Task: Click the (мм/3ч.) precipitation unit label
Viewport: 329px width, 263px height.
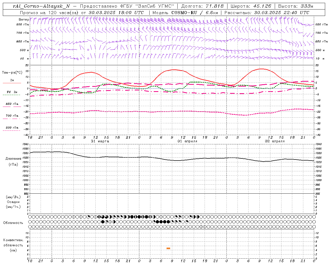Action: (x=13, y=197)
